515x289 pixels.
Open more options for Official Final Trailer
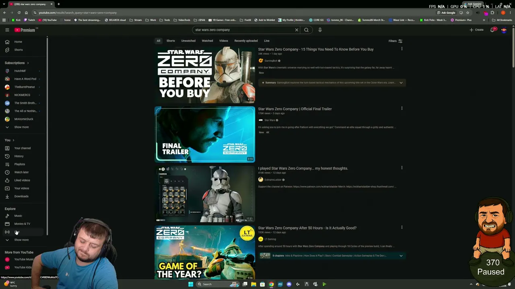point(402,108)
